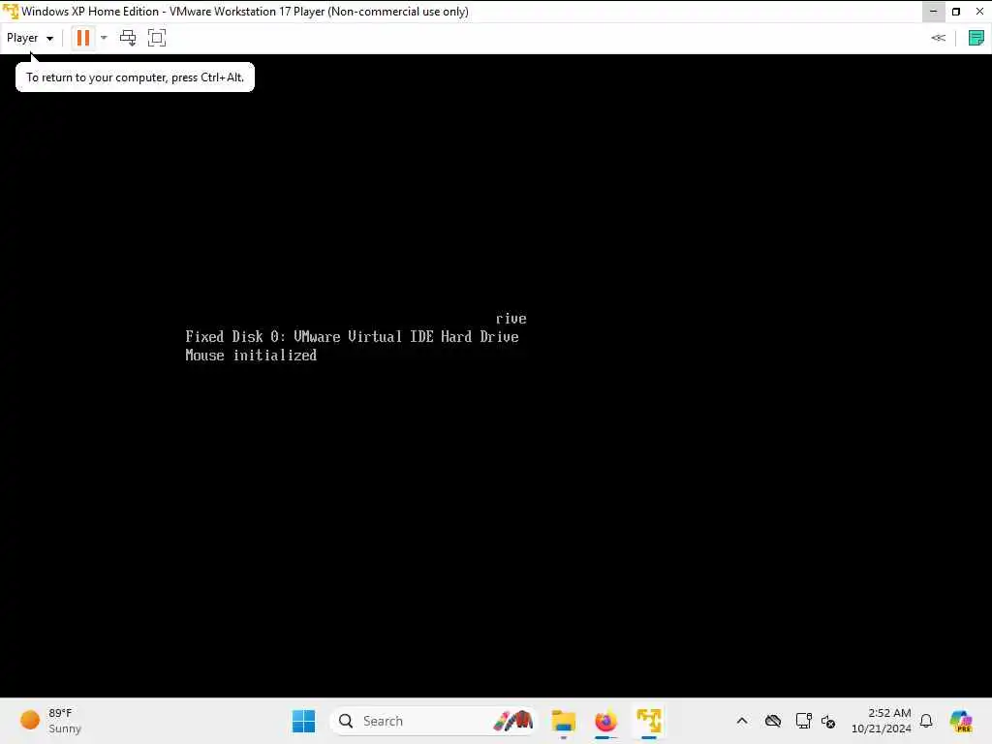Pause the virtual machine
Screen dimensions: 992x744
click(x=83, y=38)
